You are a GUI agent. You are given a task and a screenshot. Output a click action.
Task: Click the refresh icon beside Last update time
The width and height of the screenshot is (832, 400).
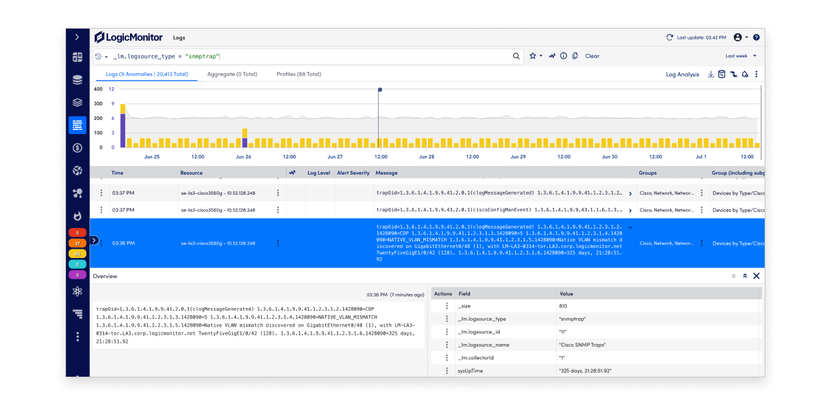point(669,37)
